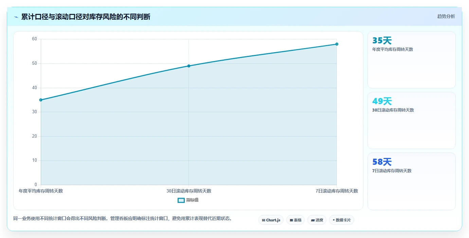Click the x-axis label 年度平均库存周转天数

[41, 191]
